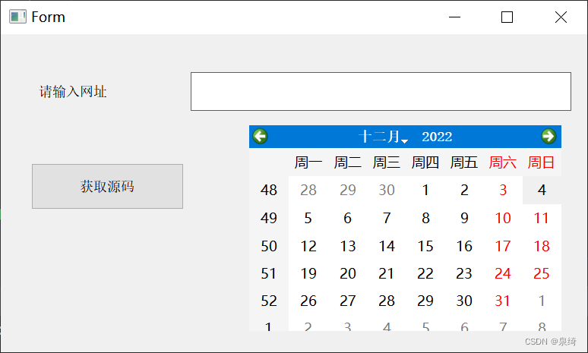Image resolution: width=588 pixels, height=353 pixels.
Task: Select Saturday December 31
Action: click(x=503, y=301)
